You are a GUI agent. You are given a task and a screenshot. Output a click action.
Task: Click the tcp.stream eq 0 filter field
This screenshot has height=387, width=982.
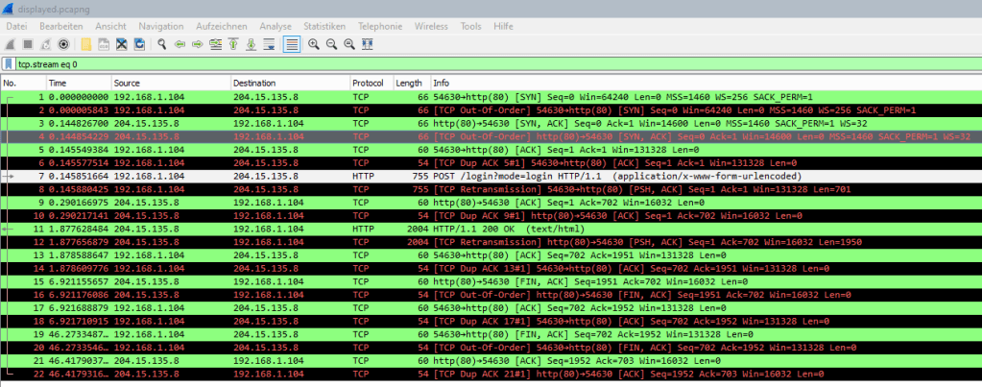click(480, 64)
